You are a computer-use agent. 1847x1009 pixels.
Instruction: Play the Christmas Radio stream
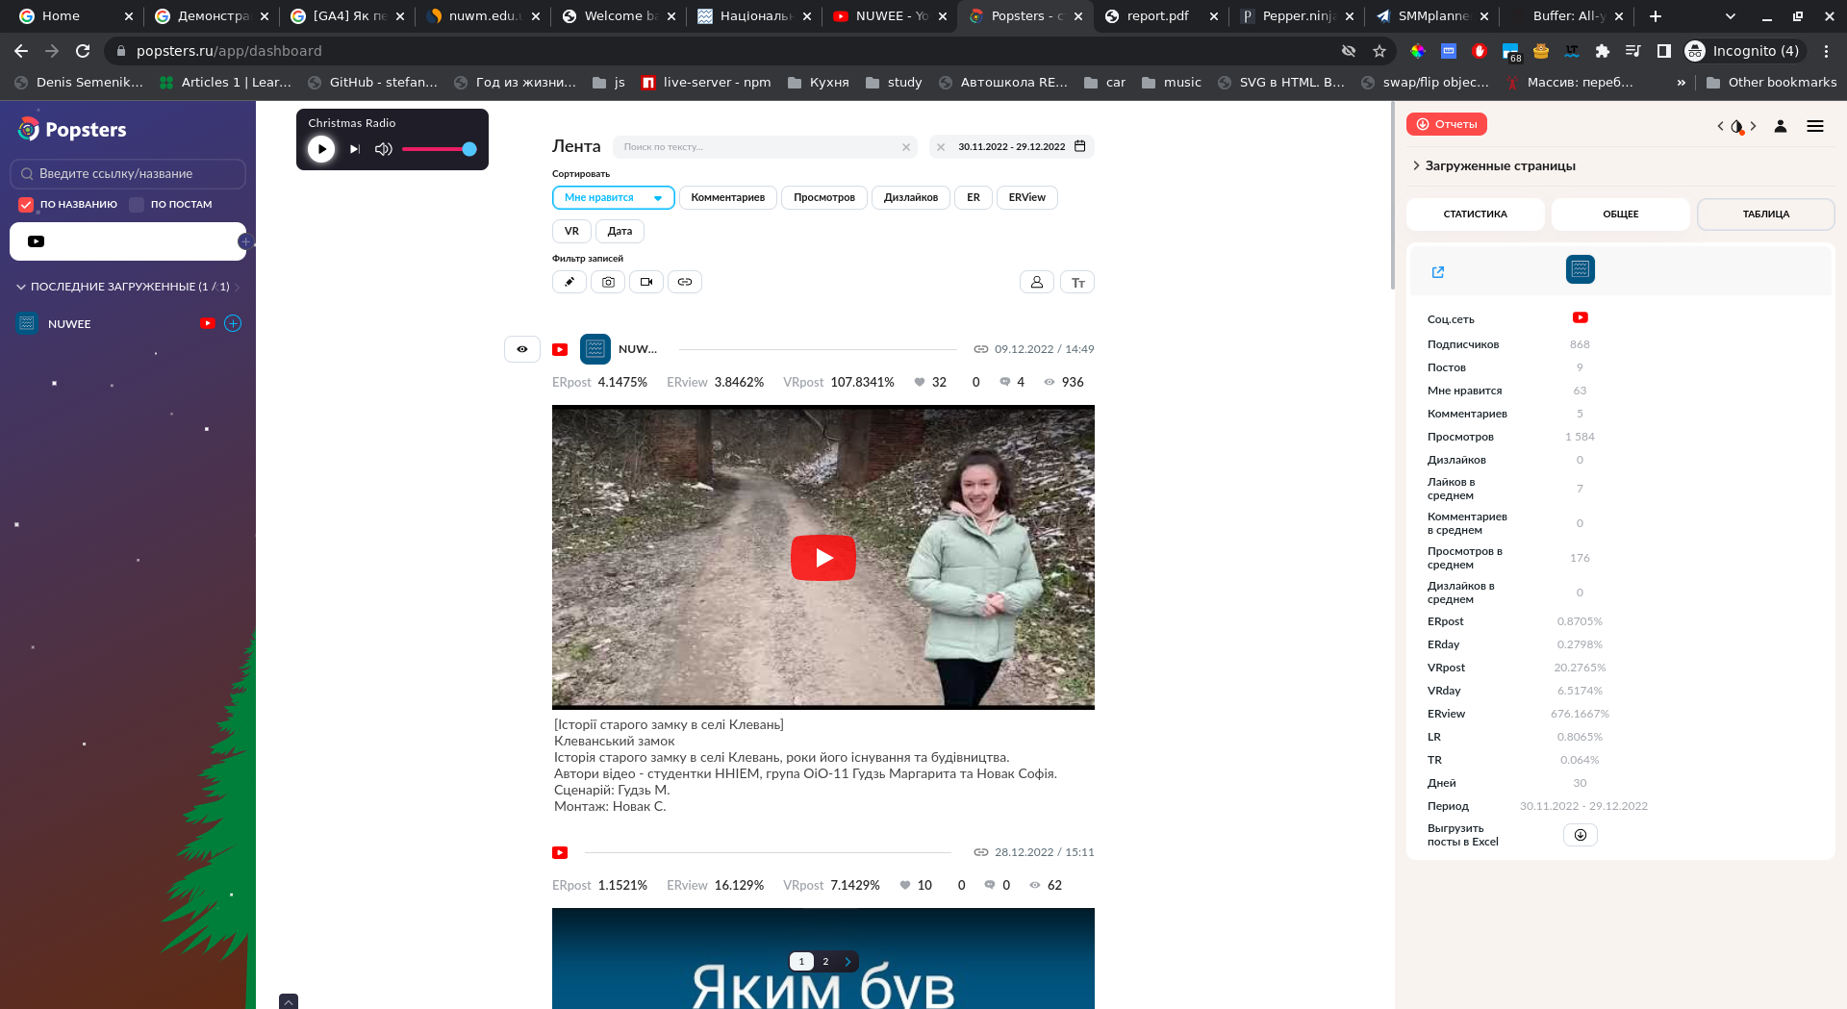pyautogui.click(x=321, y=149)
